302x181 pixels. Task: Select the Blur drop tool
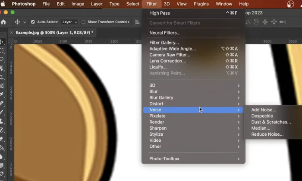(x=1, y=156)
